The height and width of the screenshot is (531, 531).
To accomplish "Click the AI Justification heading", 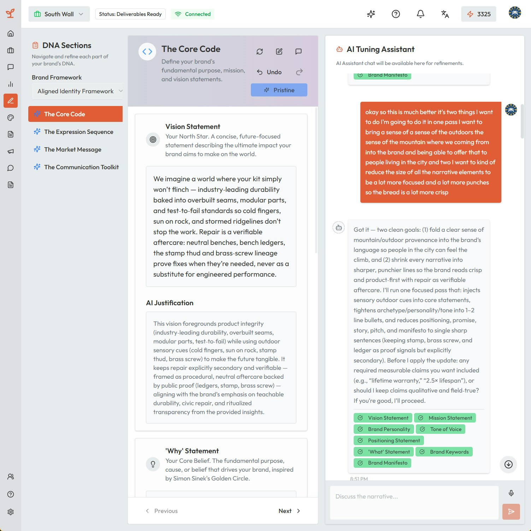I will tap(170, 303).
